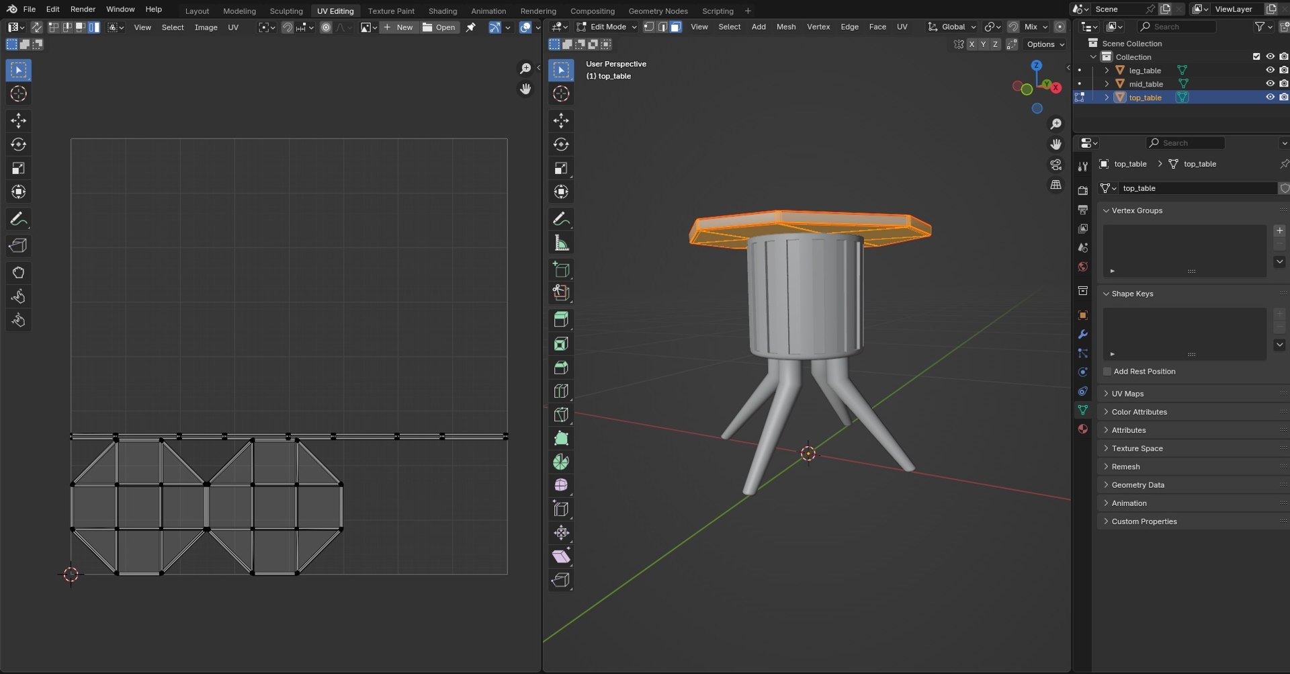Select the Spin tool
Screen dimensions: 1290x674
pos(561,462)
